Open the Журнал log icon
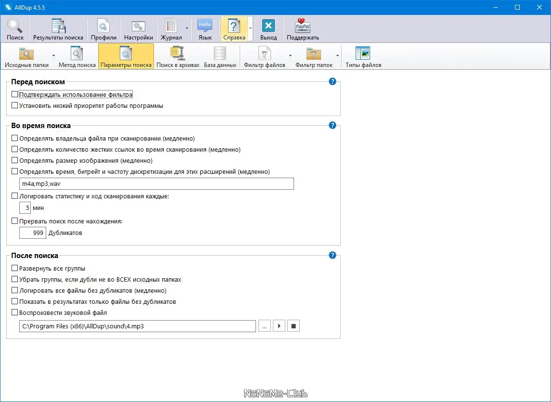This screenshot has width=551, height=402. [171, 29]
